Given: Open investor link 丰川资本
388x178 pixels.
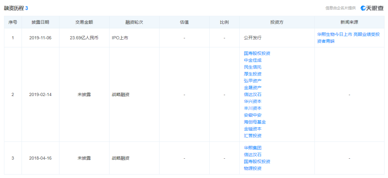Looking at the screenshot, I should coord(253,108).
